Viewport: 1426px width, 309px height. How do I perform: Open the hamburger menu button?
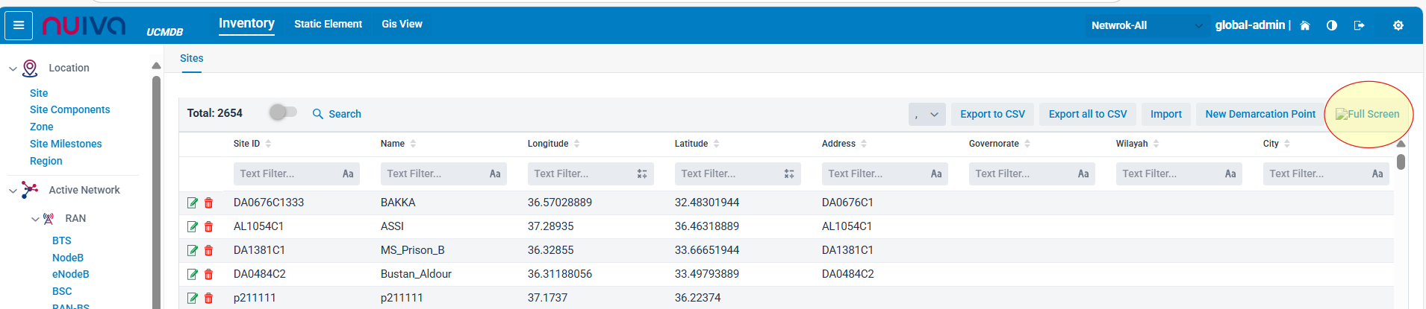tap(19, 25)
